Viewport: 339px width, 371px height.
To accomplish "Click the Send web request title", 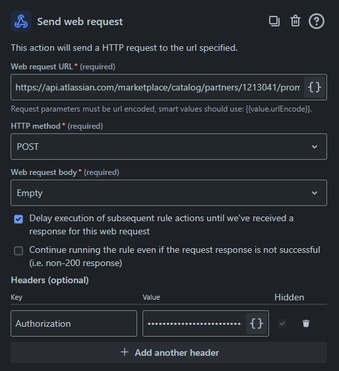I will (x=80, y=22).
